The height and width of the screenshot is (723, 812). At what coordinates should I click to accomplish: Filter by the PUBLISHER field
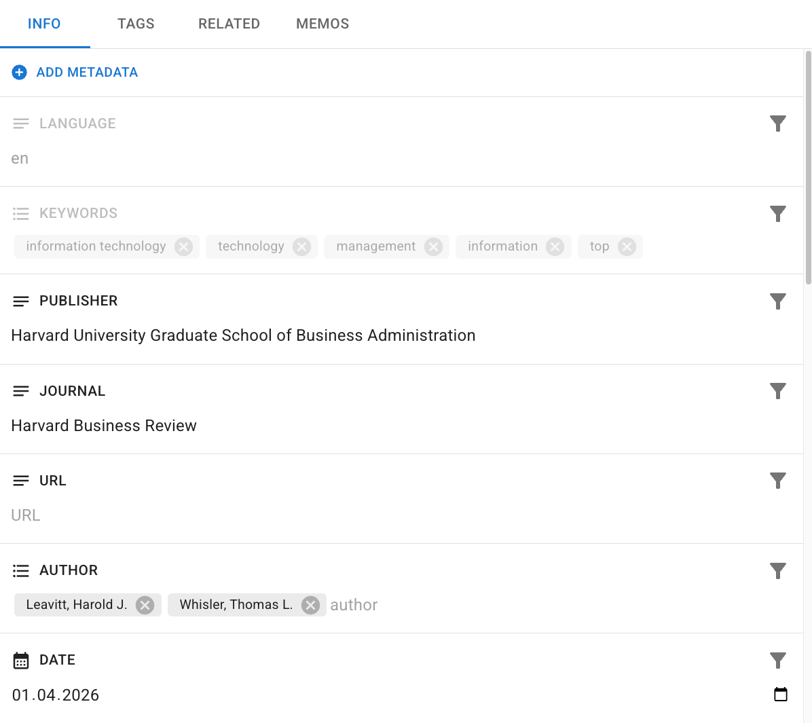[778, 301]
